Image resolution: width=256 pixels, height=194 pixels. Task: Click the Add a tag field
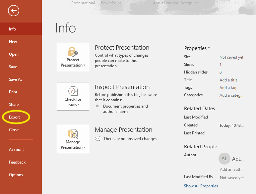coord(228,88)
